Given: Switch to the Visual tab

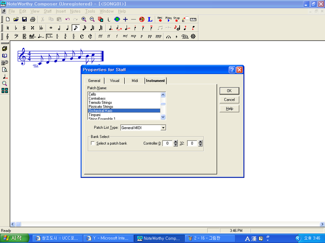Looking at the screenshot, I should [115, 81].
